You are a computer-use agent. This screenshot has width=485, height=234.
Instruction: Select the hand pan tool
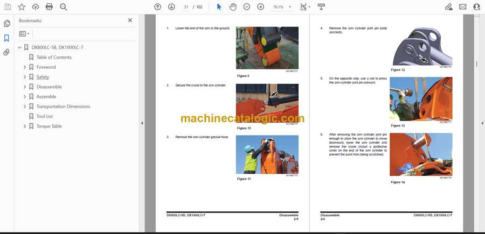(233, 7)
